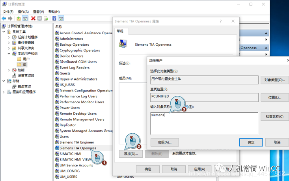Expand the 共享文件夹 tree node
The height and width of the screenshot is (181, 289).
tap(9, 48)
